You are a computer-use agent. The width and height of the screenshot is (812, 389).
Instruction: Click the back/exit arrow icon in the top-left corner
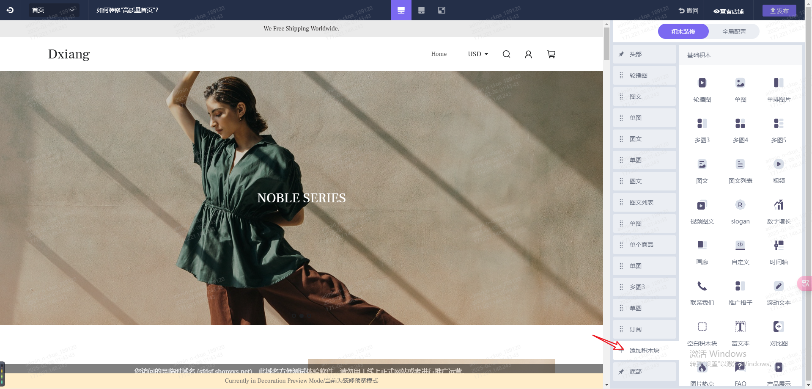[x=10, y=10]
